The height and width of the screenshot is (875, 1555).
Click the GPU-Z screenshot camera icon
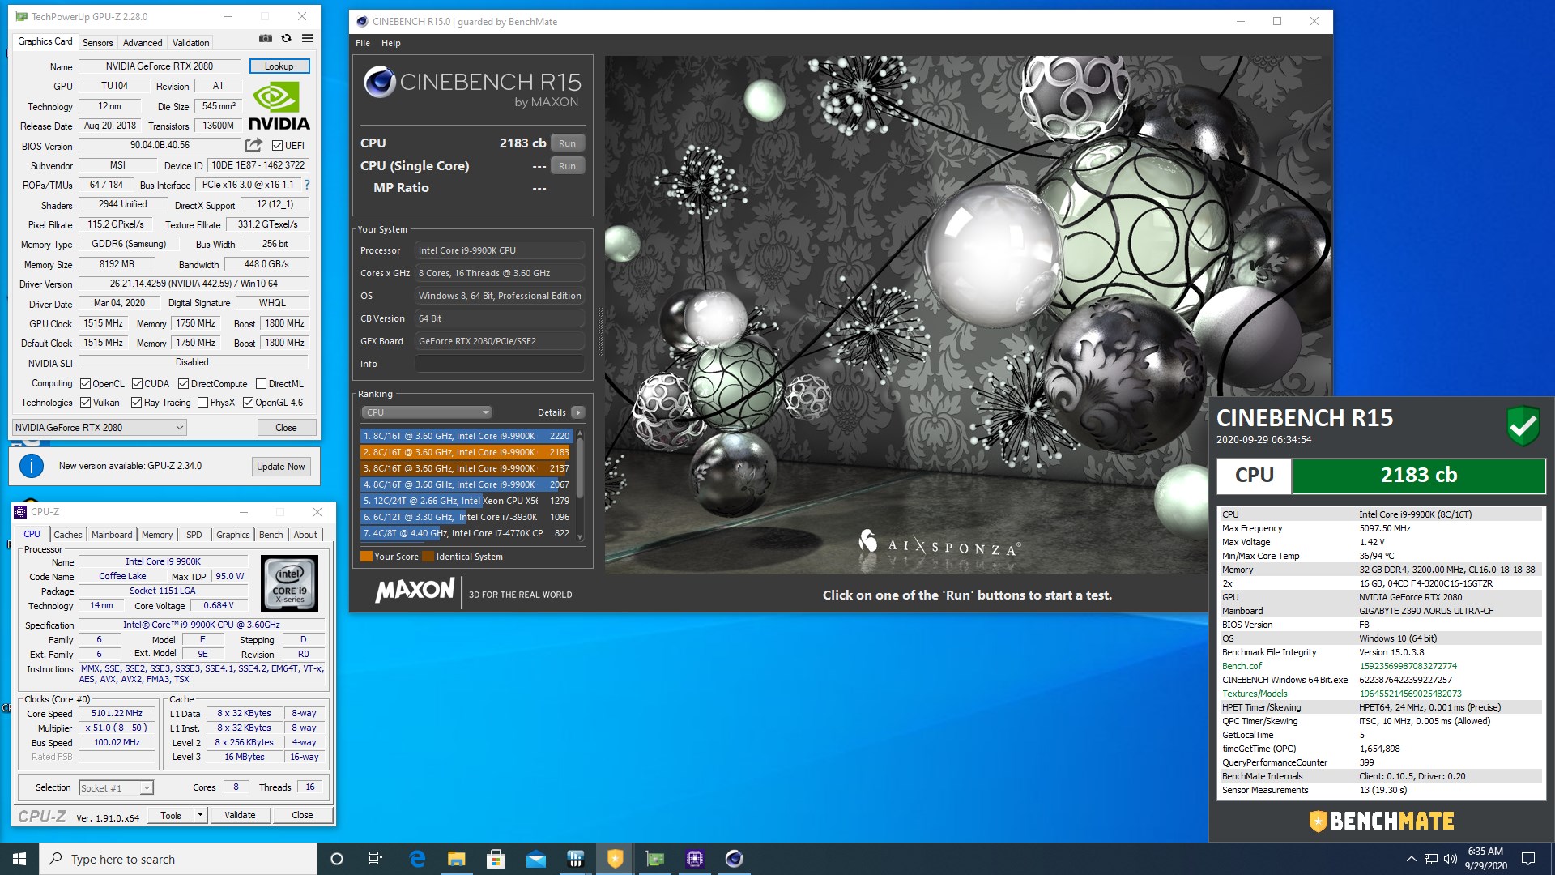pyautogui.click(x=266, y=38)
